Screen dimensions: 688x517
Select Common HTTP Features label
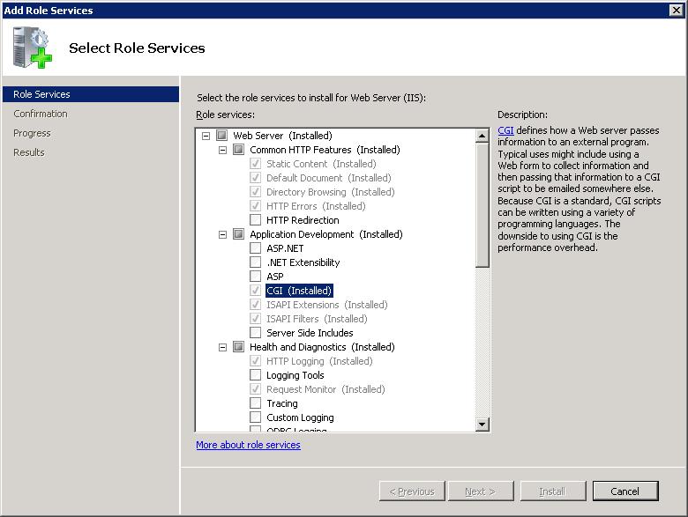coord(325,150)
